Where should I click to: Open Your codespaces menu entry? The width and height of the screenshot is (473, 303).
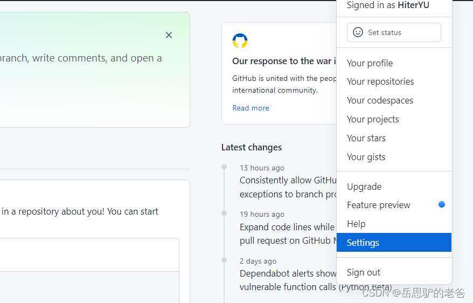394,100
